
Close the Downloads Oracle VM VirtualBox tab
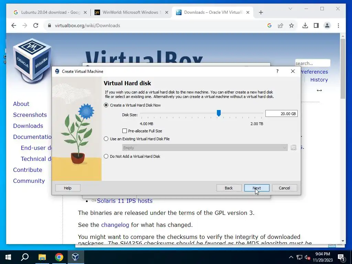tap(248, 12)
